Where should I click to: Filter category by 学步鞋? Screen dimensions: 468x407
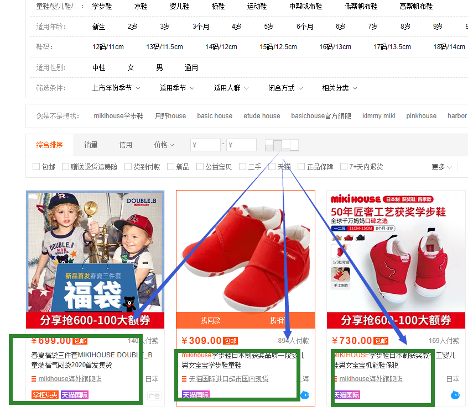[102, 6]
